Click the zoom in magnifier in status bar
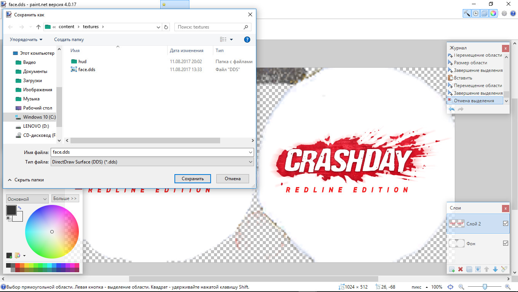 (x=508, y=287)
